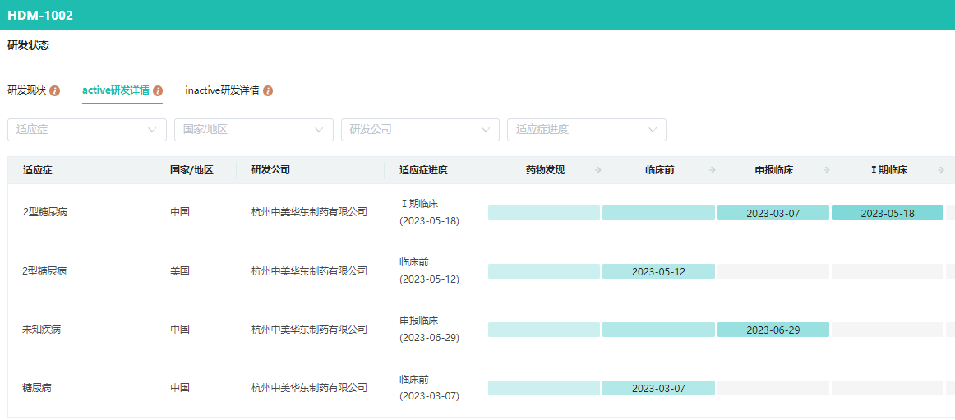
Task: Expand the 适应症进度 filter dropdown
Action: pos(586,130)
